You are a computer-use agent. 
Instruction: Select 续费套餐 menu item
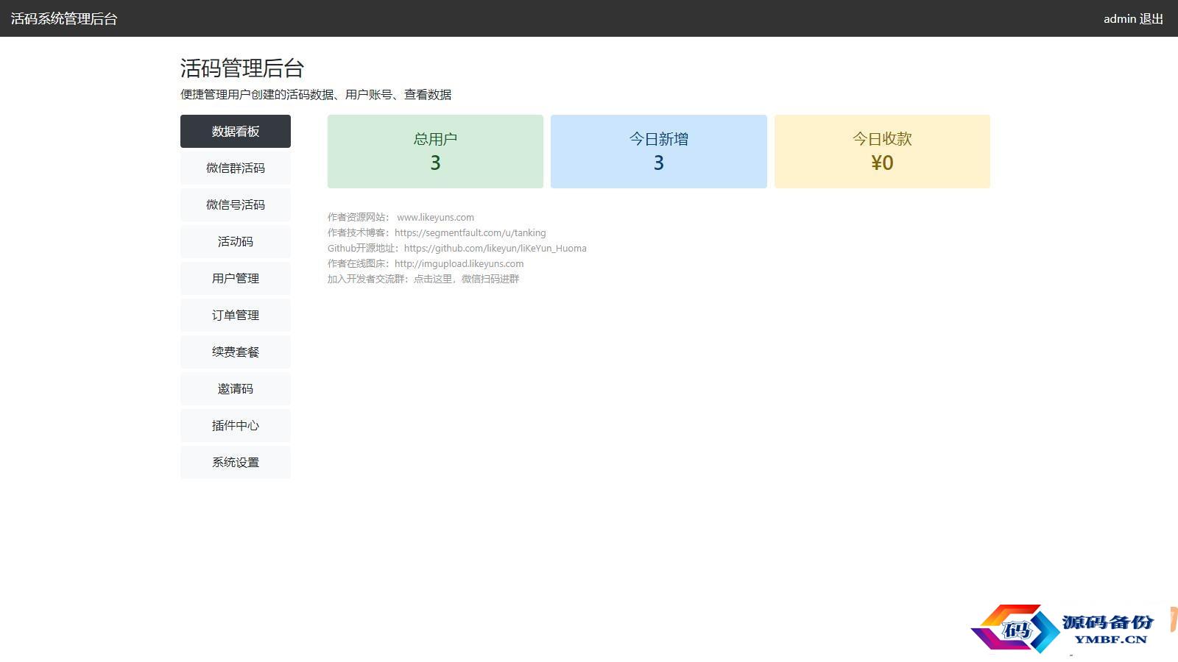pos(236,352)
